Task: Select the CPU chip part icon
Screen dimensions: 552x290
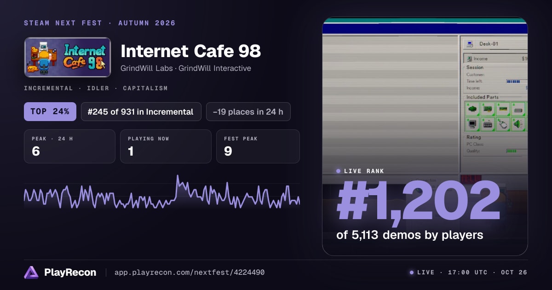Action: coord(472,109)
